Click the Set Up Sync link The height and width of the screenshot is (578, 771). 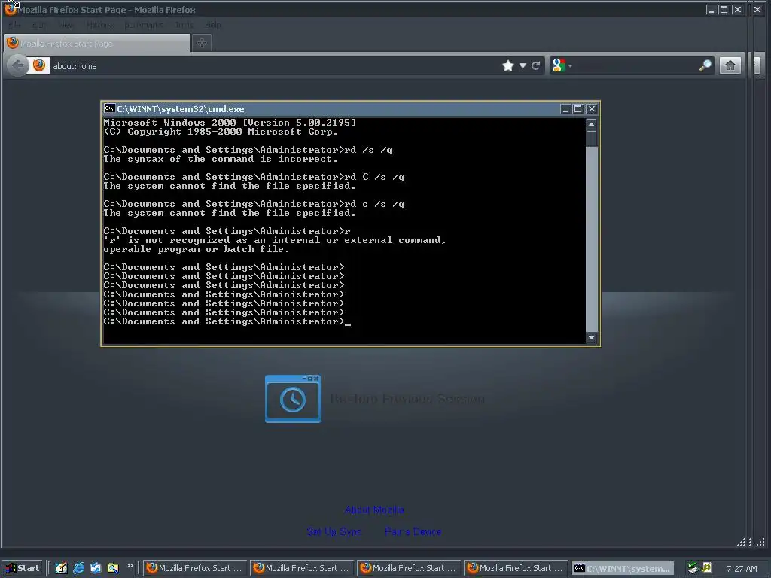pyautogui.click(x=334, y=531)
